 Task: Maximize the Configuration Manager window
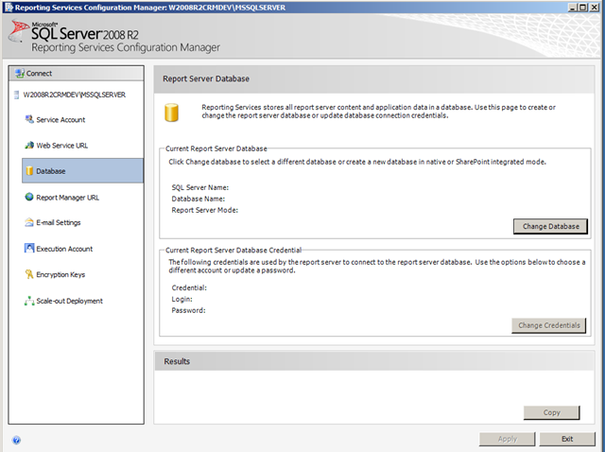[x=583, y=8]
